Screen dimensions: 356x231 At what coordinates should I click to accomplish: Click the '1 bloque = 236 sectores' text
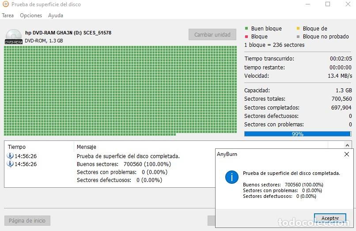point(274,45)
